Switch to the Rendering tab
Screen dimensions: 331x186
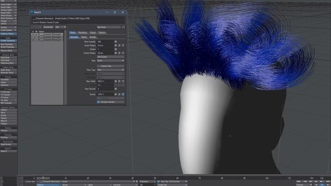82,33
